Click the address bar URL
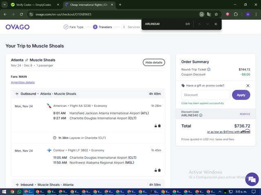The height and width of the screenshot is (195, 261). click(64, 15)
